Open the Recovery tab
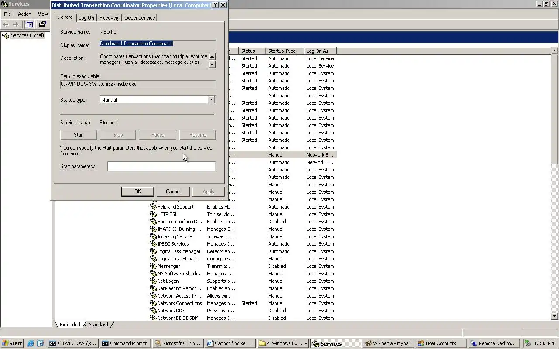This screenshot has height=349, width=559. click(109, 18)
